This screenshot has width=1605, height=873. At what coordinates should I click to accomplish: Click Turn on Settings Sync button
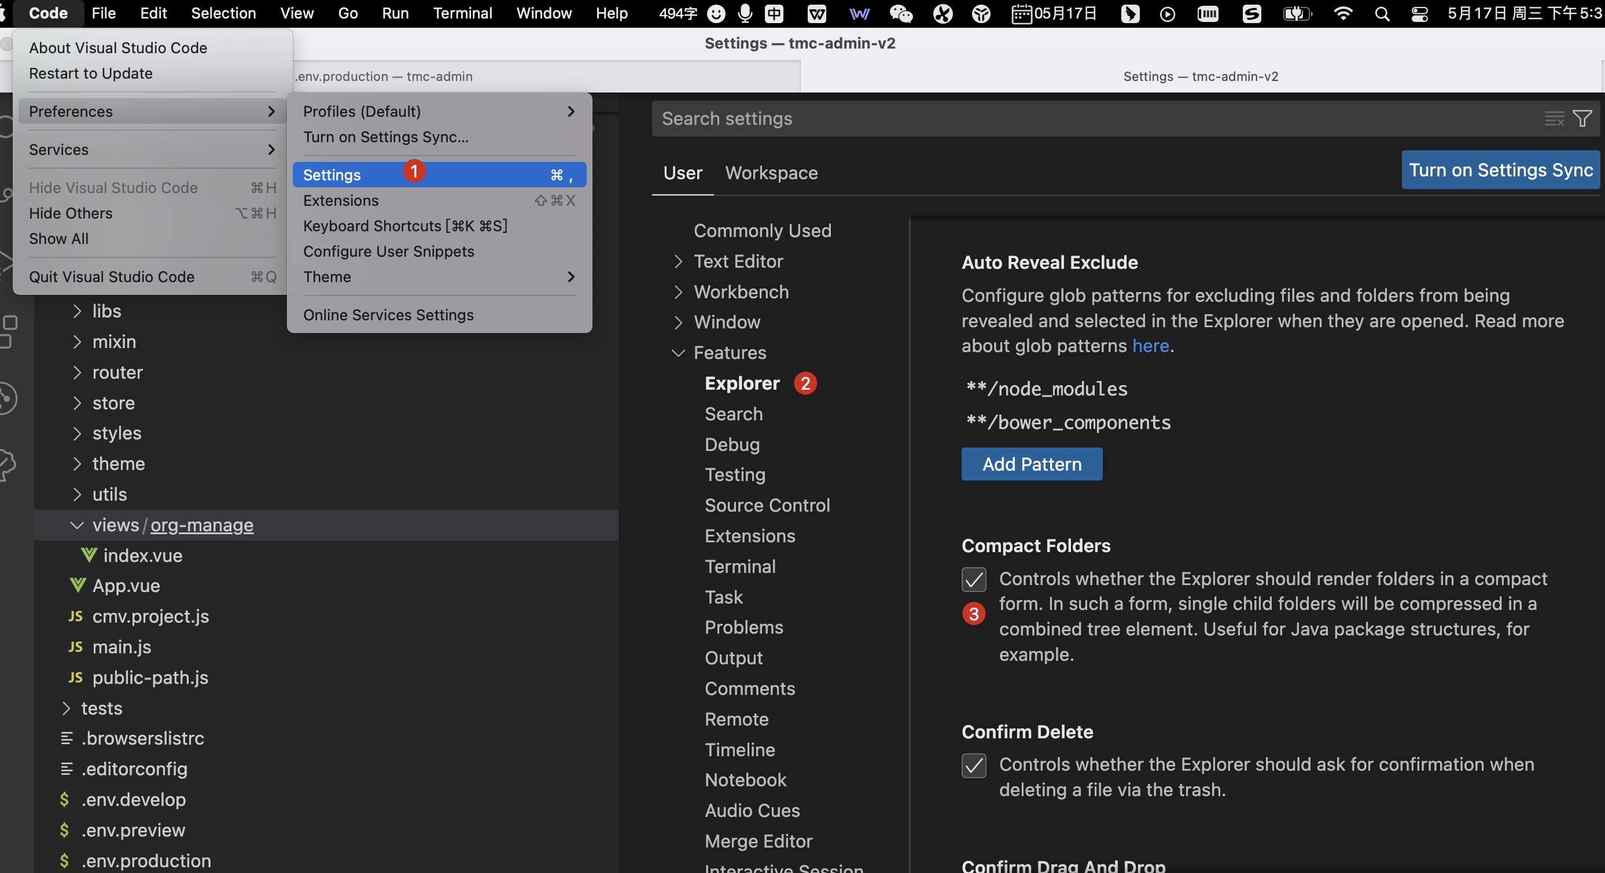click(1500, 170)
